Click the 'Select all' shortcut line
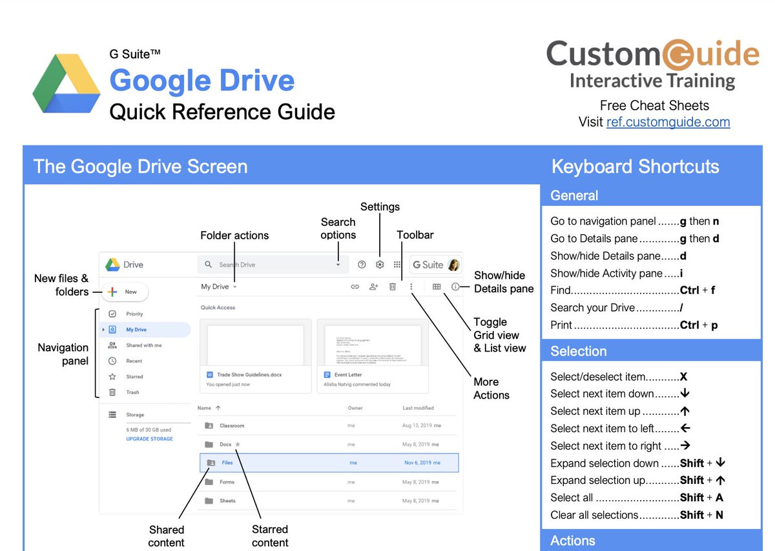Viewport: 775px width, 551px height. pyautogui.click(x=637, y=497)
